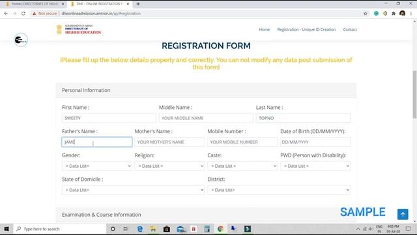Click the Last Name field
The image size is (417, 235).
pos(303,118)
